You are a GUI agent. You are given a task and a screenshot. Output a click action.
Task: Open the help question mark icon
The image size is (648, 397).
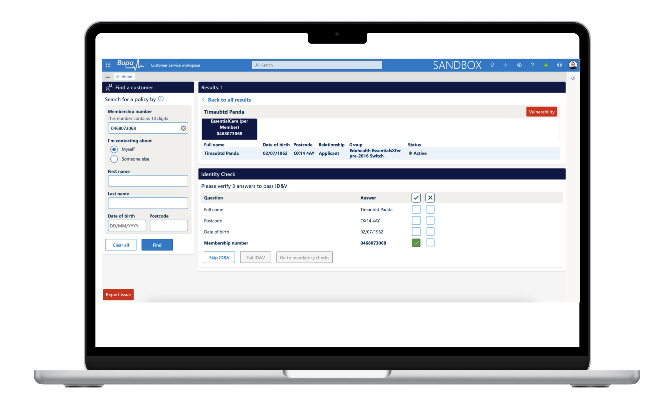(533, 65)
